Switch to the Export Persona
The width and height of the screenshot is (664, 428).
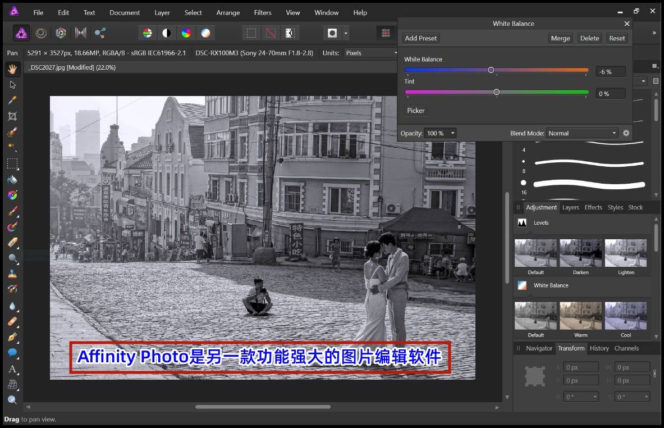click(x=100, y=33)
